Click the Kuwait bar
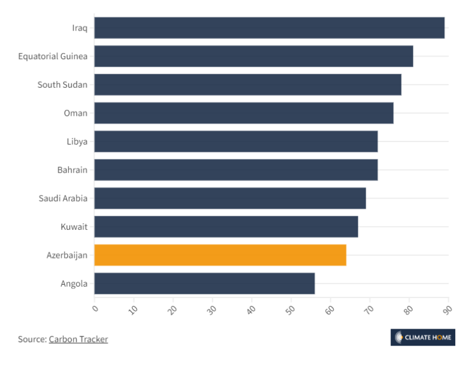Screen dimensions: 468x367 click(x=226, y=227)
